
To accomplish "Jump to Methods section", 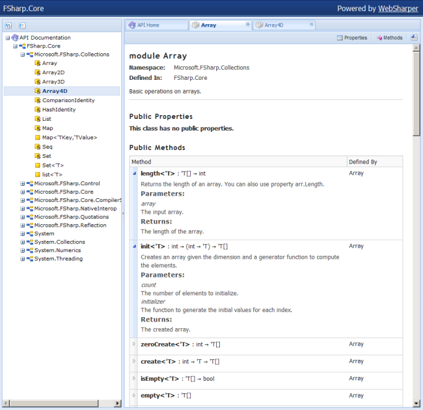I will click(x=390, y=38).
